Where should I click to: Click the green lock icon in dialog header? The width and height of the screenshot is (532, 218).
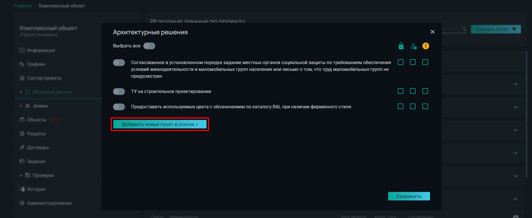[x=401, y=46]
